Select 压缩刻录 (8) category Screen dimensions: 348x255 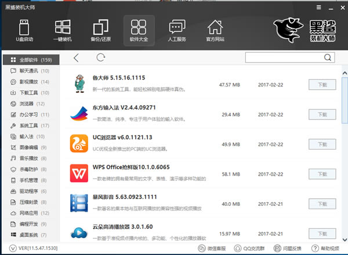31,202
